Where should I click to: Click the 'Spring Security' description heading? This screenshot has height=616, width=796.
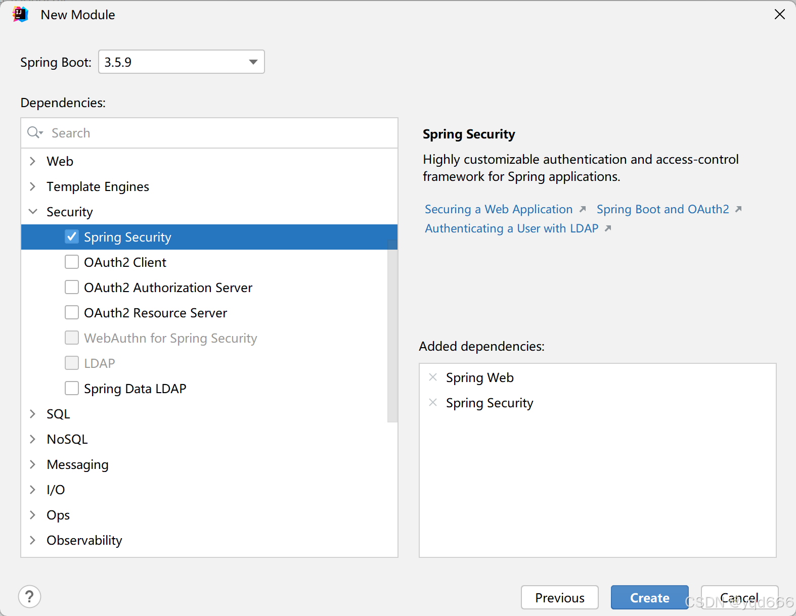point(469,134)
